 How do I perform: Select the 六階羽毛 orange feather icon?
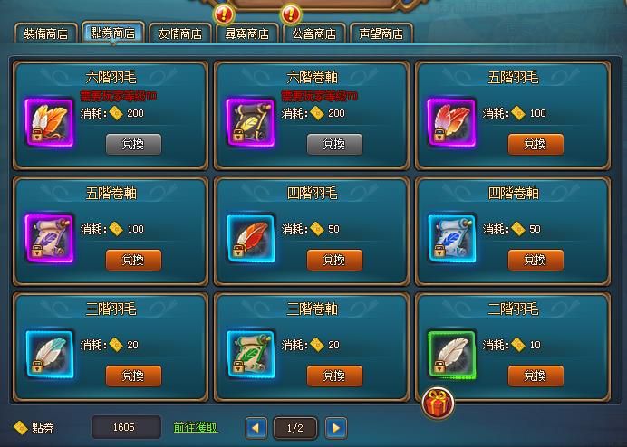(49, 123)
